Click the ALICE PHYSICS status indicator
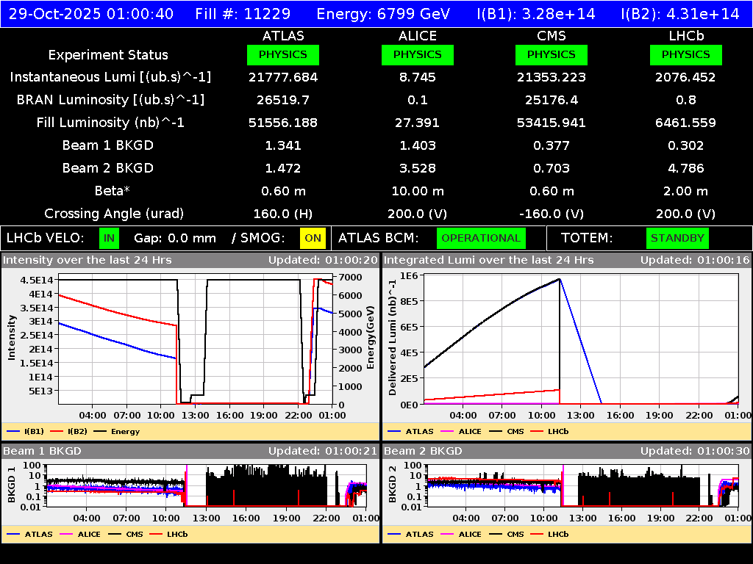 (417, 54)
